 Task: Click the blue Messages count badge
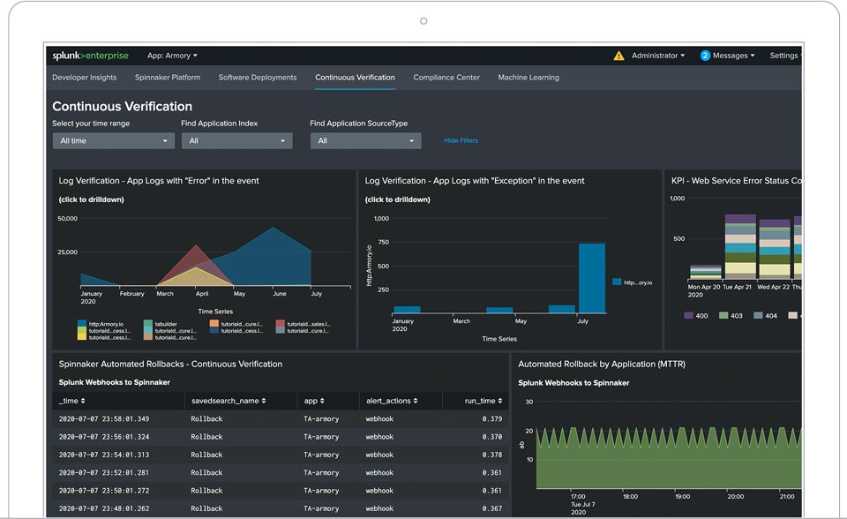tap(705, 56)
